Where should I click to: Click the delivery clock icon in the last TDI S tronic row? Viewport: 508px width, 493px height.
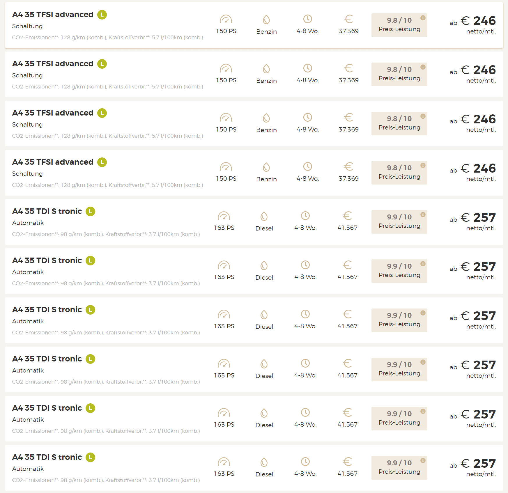pyautogui.click(x=305, y=462)
